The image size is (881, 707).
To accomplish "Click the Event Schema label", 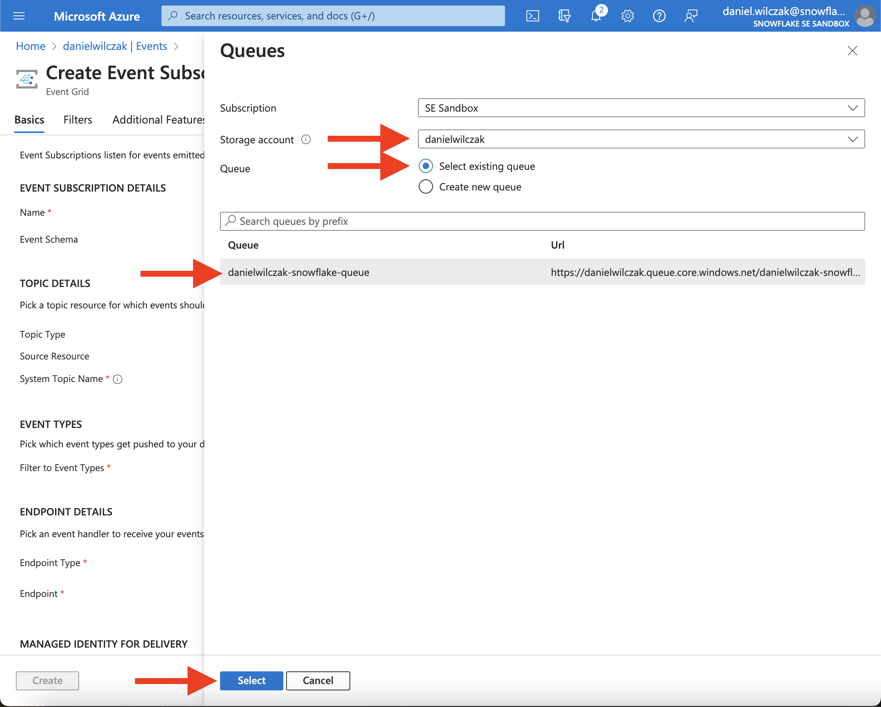I will (x=49, y=239).
